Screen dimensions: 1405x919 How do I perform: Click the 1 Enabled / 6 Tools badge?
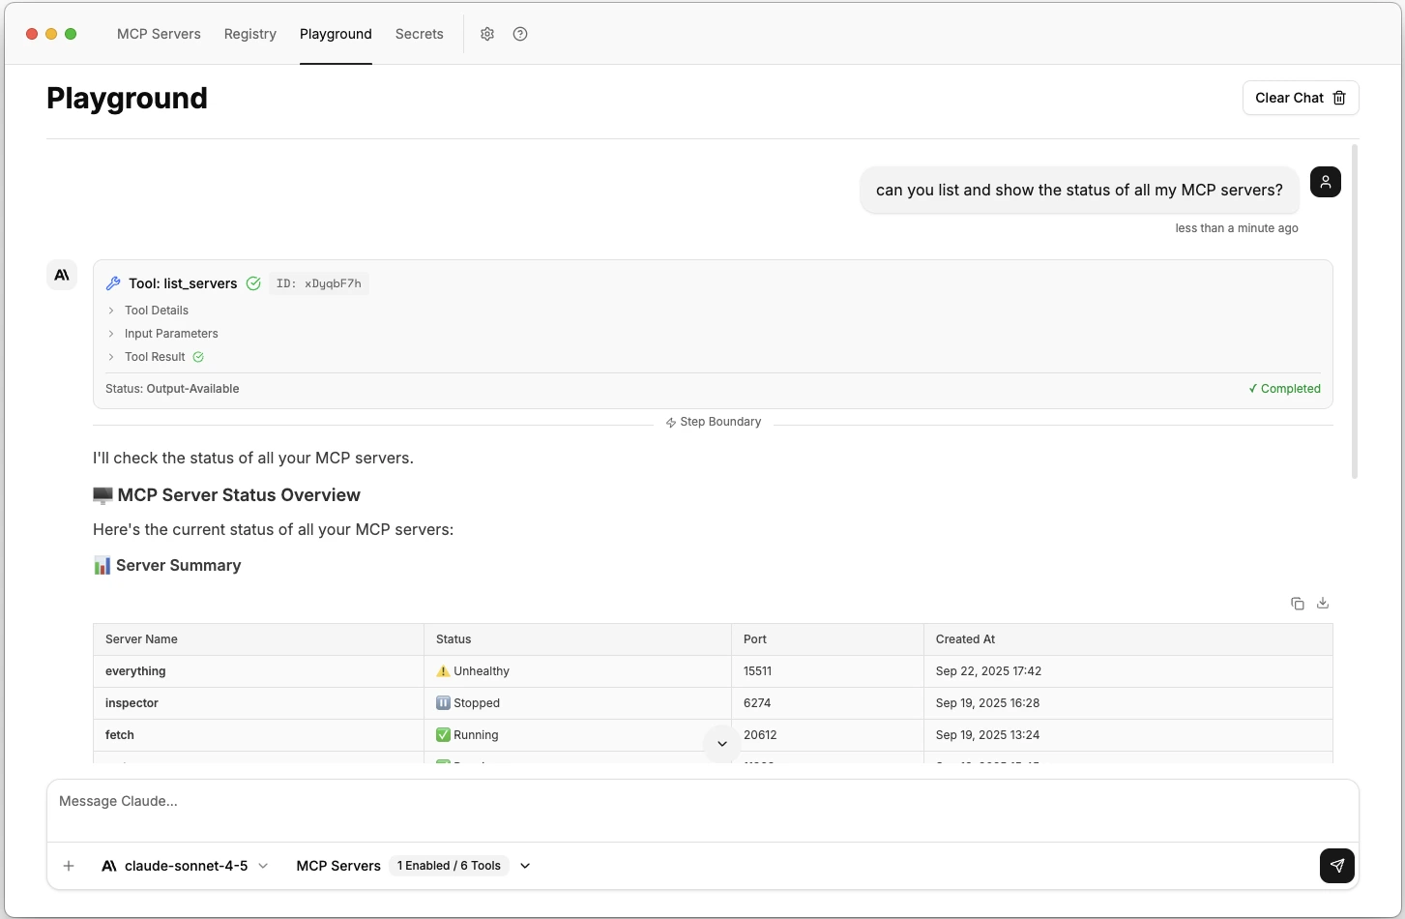click(449, 866)
